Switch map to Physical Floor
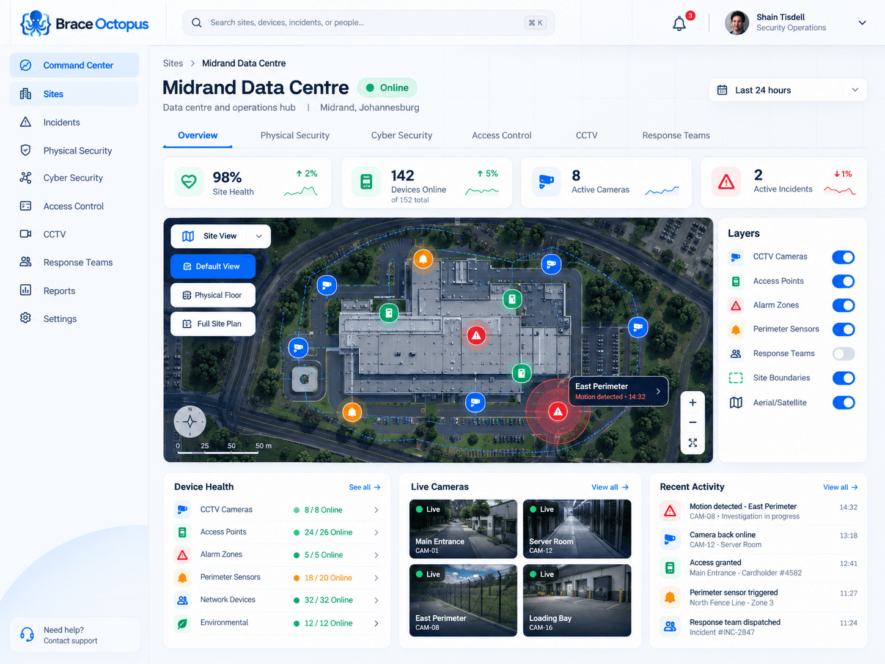Image resolution: width=885 pixels, height=664 pixels. click(x=213, y=295)
